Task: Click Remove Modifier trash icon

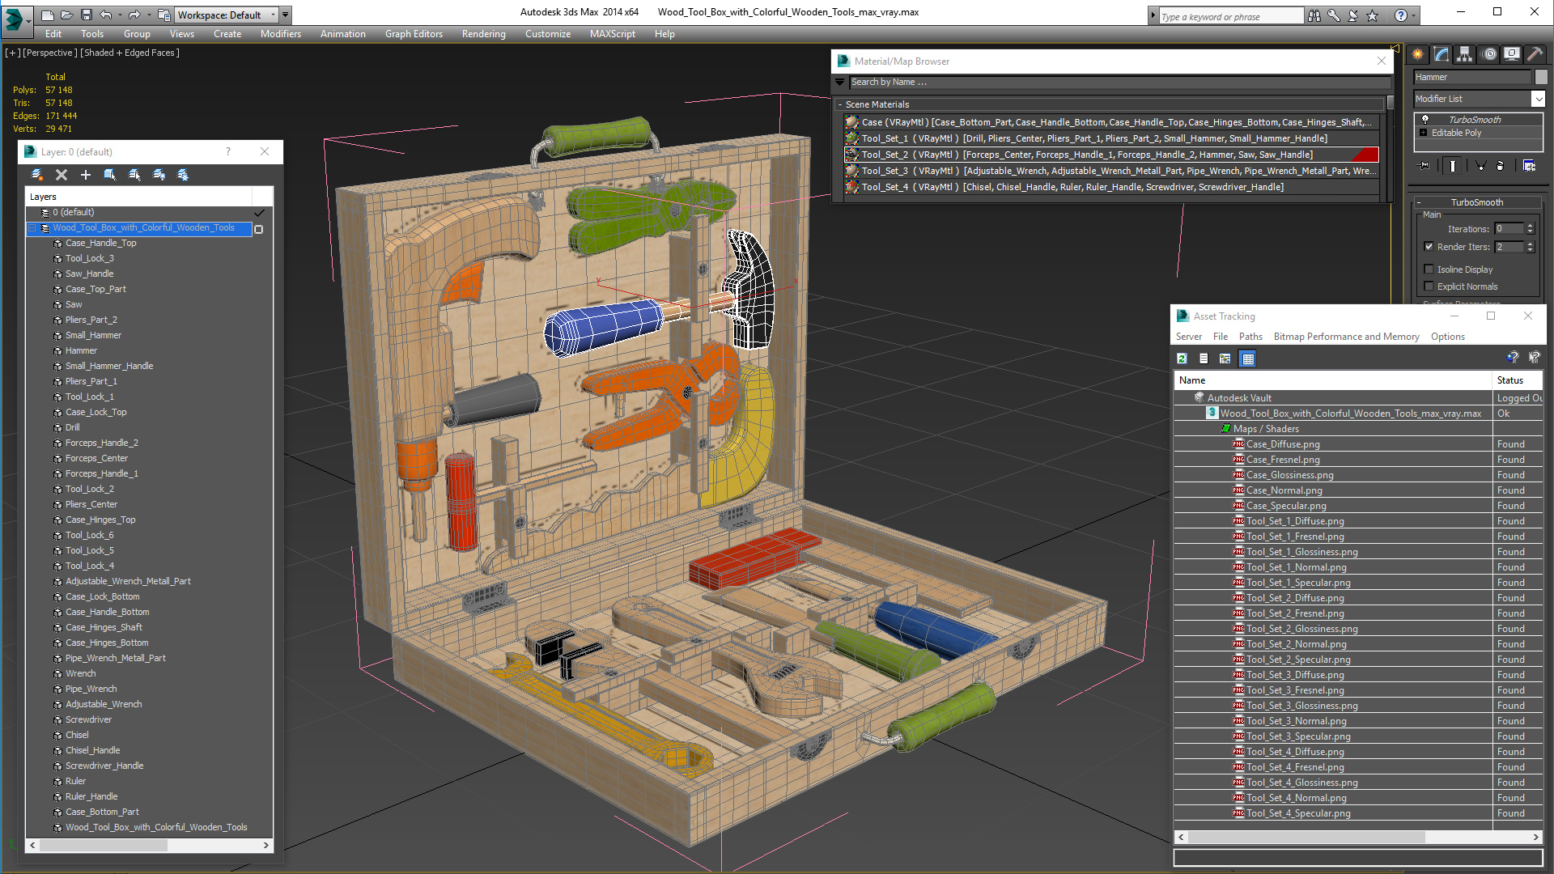Action: tap(1501, 166)
